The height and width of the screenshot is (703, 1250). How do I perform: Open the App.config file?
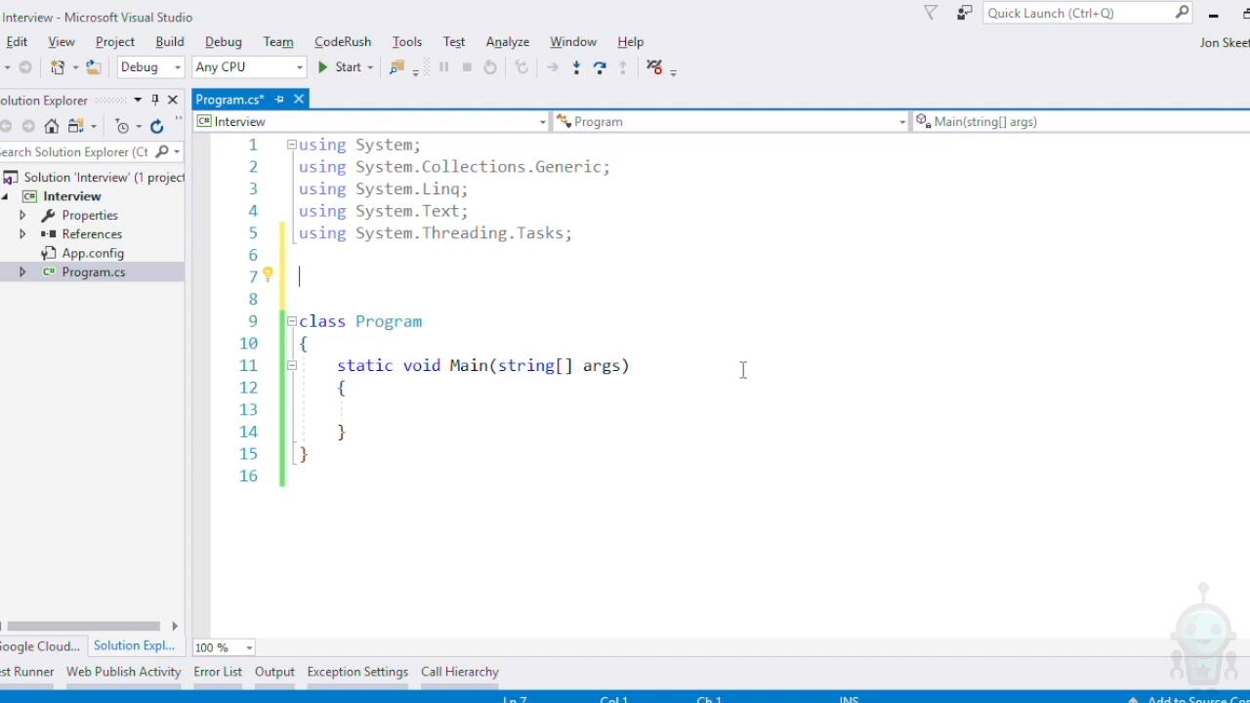[x=93, y=253]
